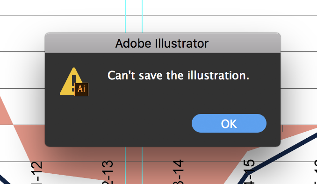Select the dark navy line at bottom left corner

pyautogui.click(x=4, y=180)
